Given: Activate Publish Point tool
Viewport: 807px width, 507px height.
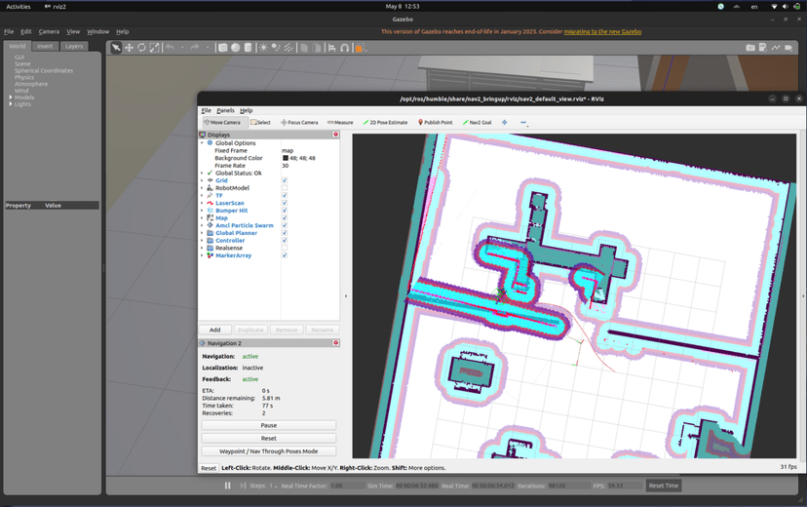Looking at the screenshot, I should click(x=435, y=123).
